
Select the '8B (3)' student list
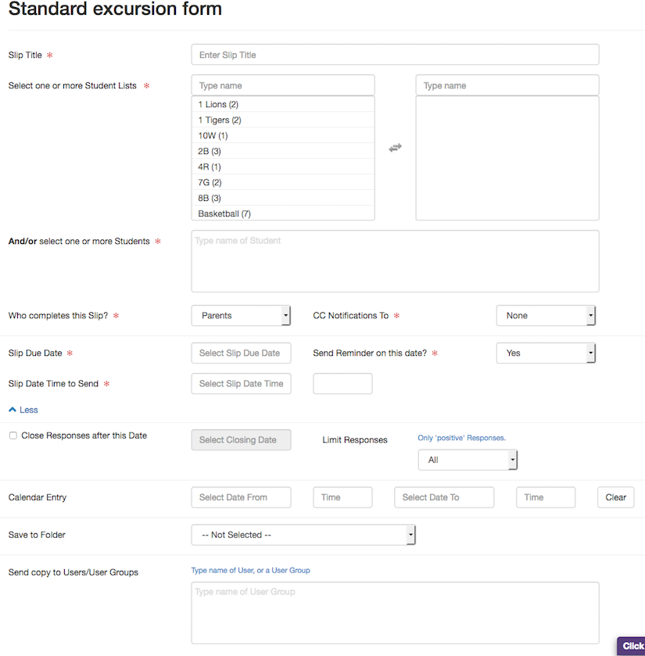coord(283,198)
